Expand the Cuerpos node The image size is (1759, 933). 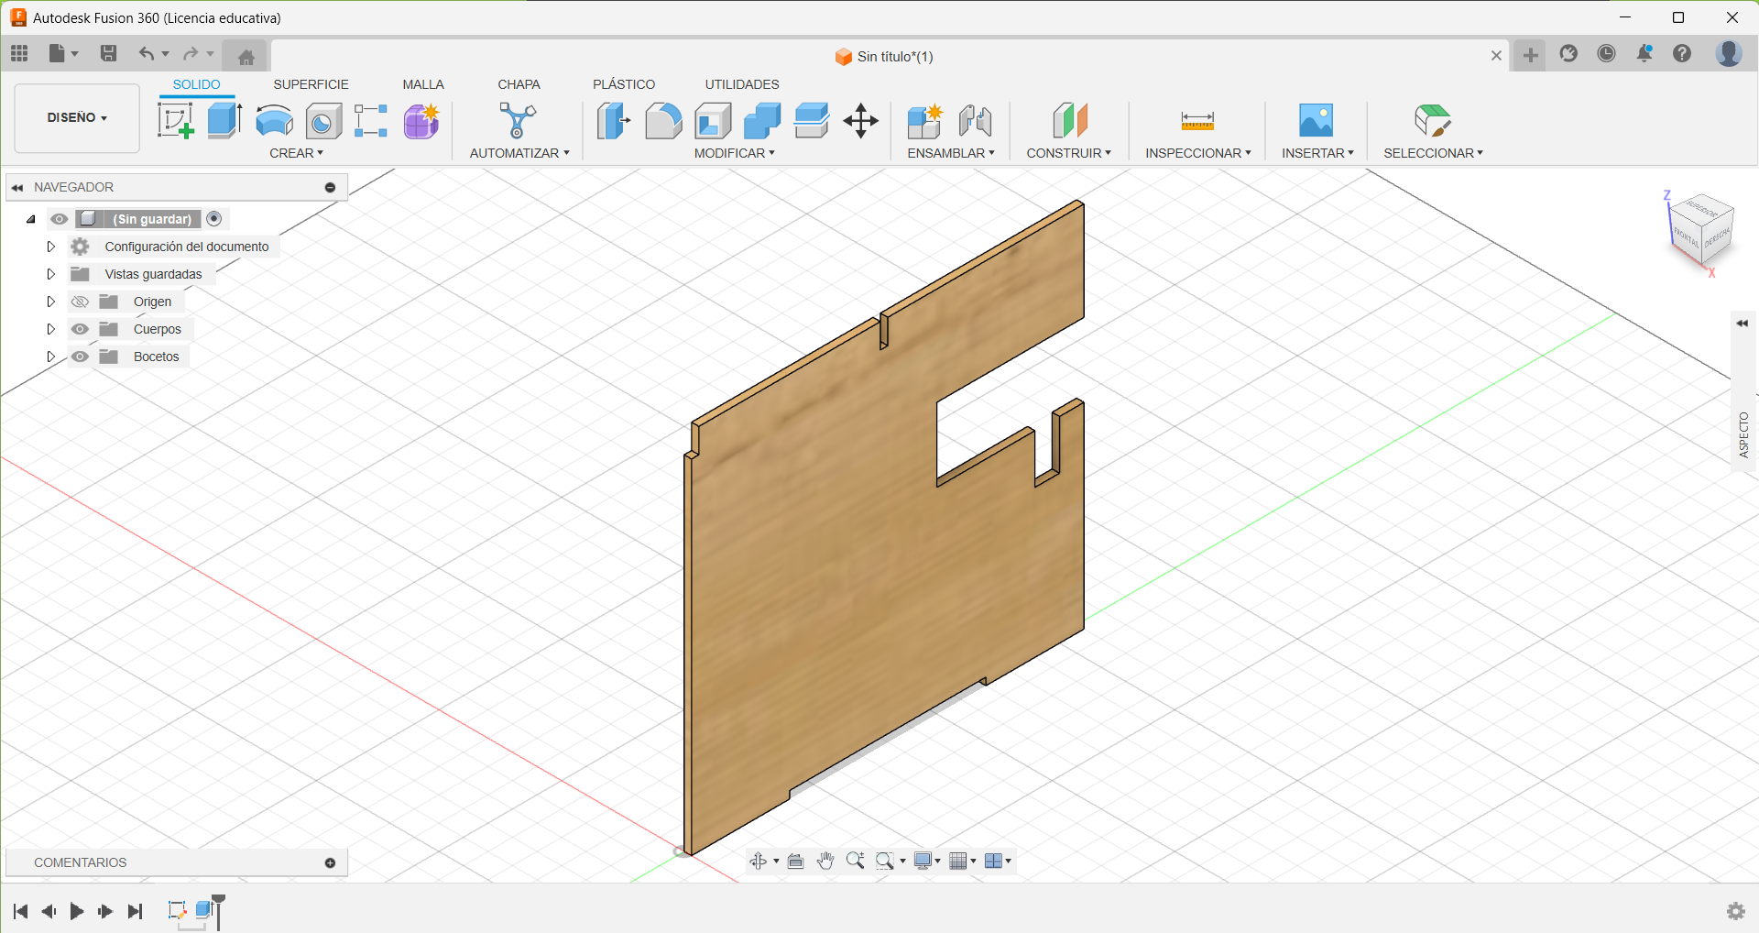pyautogui.click(x=51, y=329)
